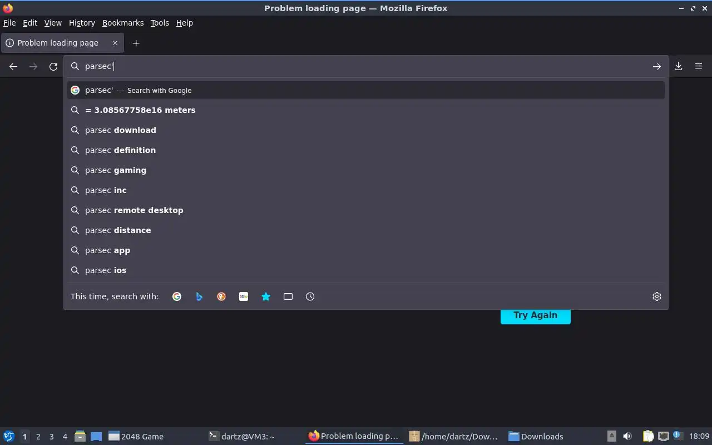Switch to Firefox Problem loading taskbar entry
Screen dimensions: 712x445
click(x=354, y=436)
